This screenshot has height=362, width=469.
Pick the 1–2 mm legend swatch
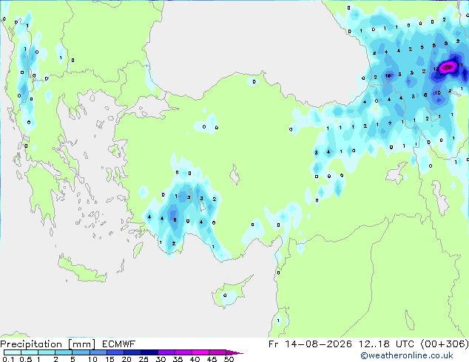point(47,352)
